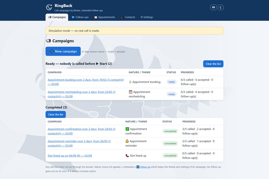
Task: Click the Appointments tab calendar icon
Action: click(96, 17)
